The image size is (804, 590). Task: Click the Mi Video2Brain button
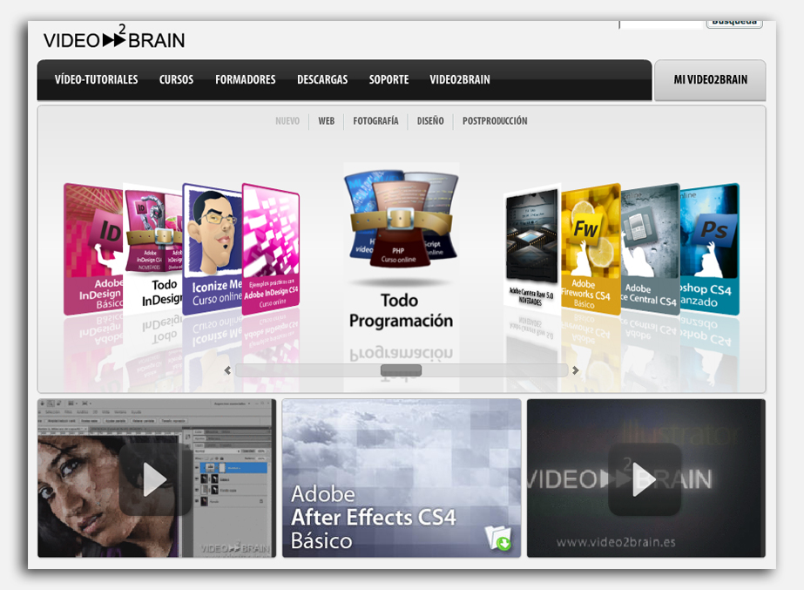point(710,80)
